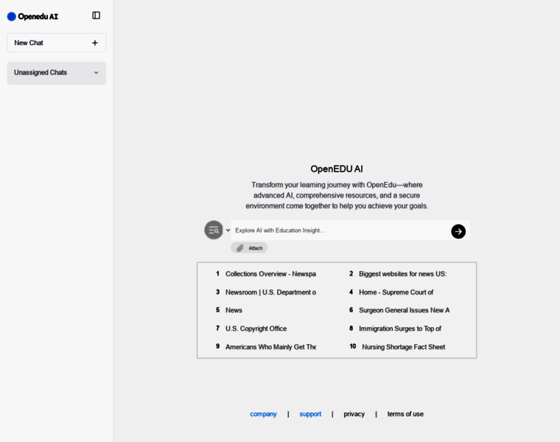Image resolution: width=560 pixels, height=442 pixels.
Task: Collapse the sidebar with the panel icon
Action: pyautogui.click(x=96, y=15)
